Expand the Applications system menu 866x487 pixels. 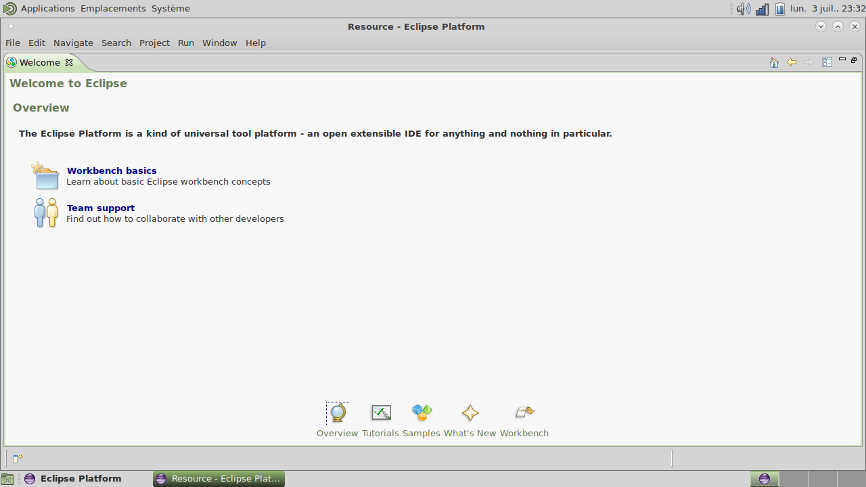point(47,9)
